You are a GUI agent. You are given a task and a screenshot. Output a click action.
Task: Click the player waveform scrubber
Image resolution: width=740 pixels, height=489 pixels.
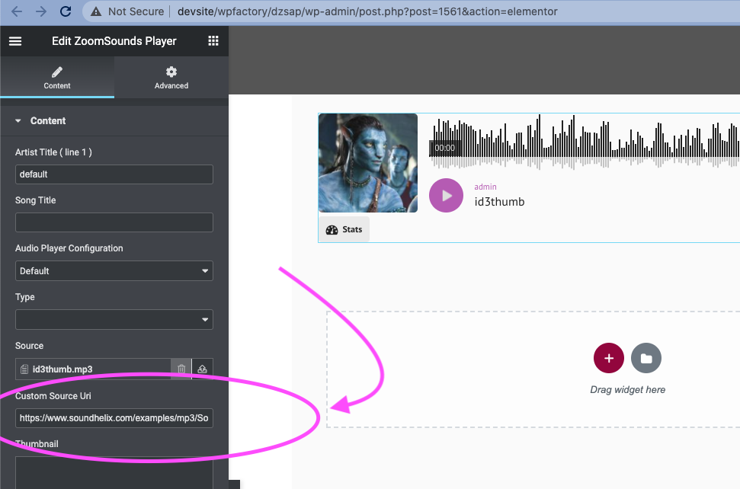pos(585,142)
